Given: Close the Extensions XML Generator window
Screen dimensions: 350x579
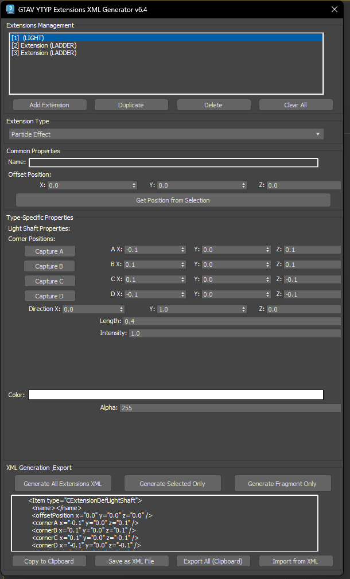Looking at the screenshot, I should 335,9.
